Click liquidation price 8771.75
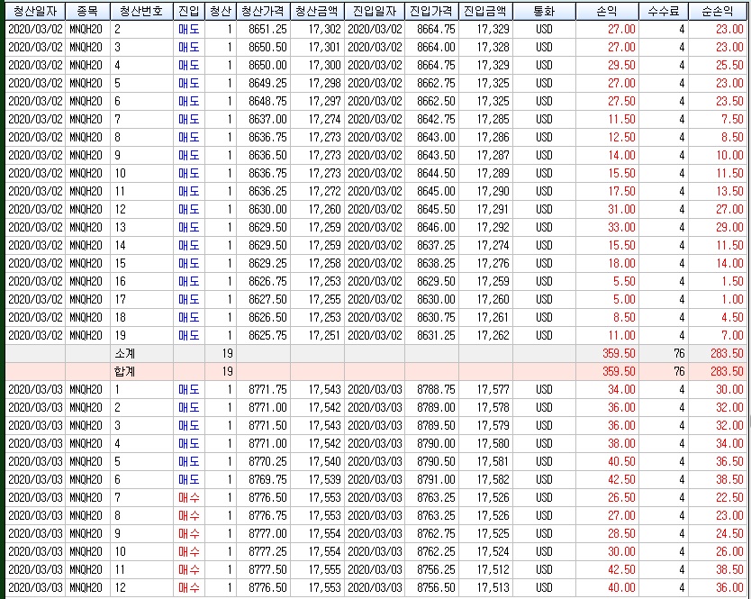 [267, 390]
